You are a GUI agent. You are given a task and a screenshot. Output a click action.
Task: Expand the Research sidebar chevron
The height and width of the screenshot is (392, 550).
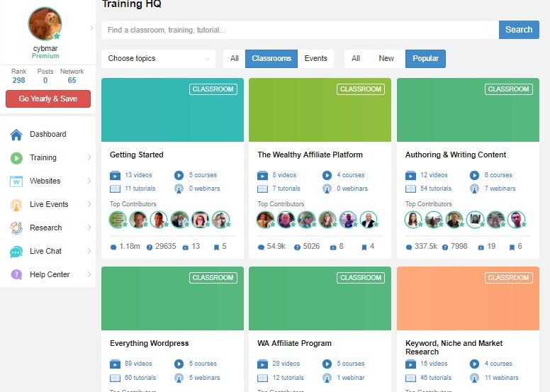pyautogui.click(x=89, y=228)
